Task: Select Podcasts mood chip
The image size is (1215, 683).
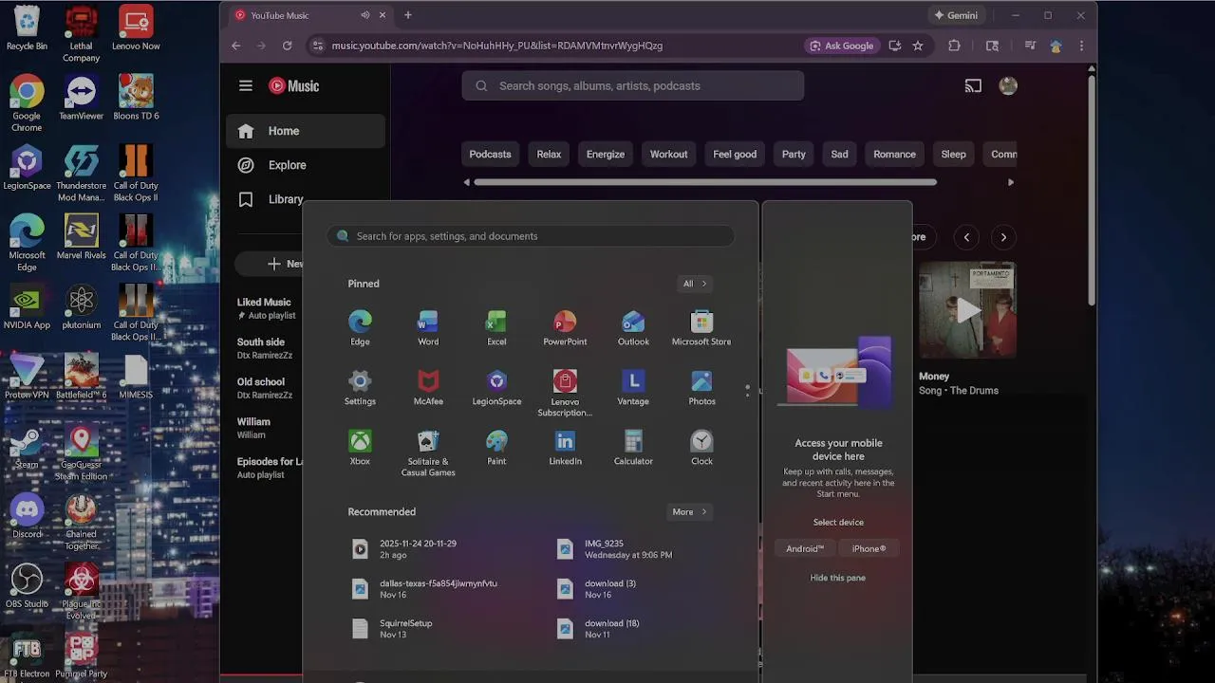Action: [490, 155]
